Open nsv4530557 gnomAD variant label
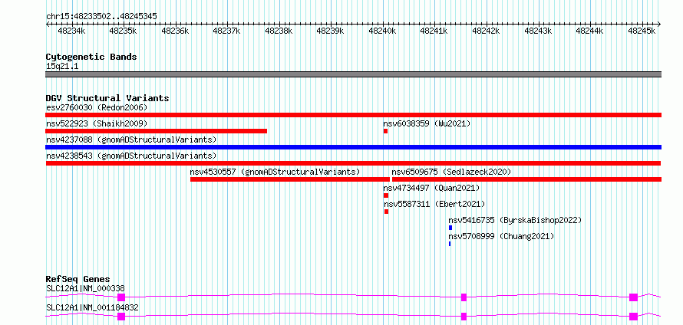The width and height of the screenshot is (683, 325). pos(276,172)
